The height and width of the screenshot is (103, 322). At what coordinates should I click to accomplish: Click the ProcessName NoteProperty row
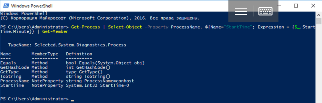(67, 81)
